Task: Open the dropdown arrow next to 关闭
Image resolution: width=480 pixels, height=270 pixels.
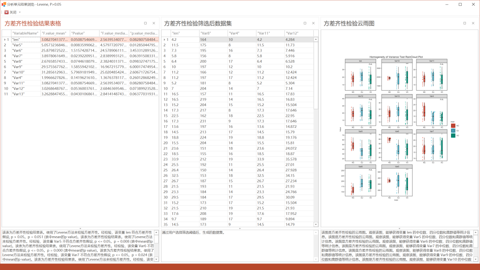Action: 20,12
